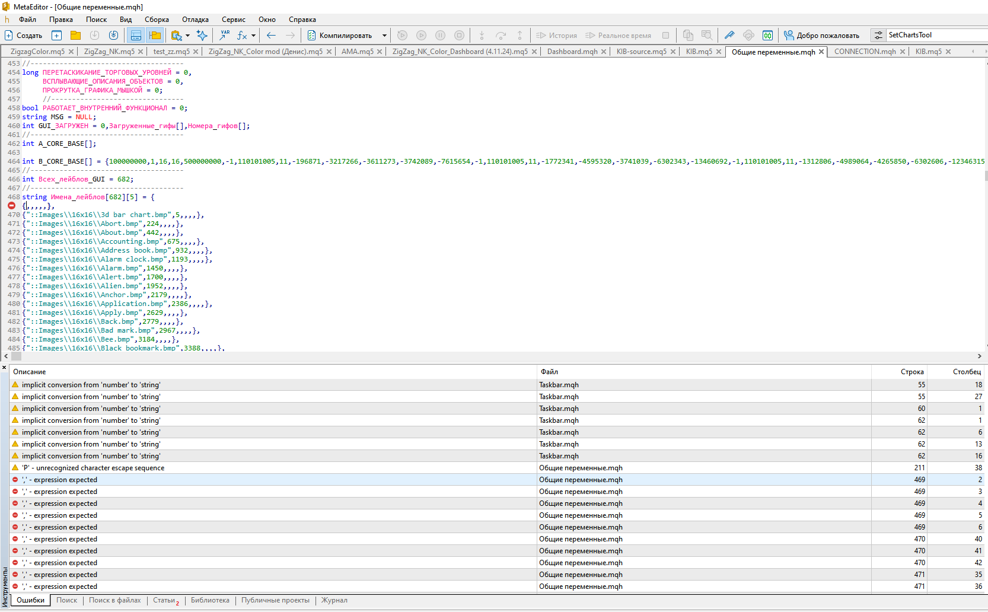Click the VAR variables list icon

(x=224, y=36)
